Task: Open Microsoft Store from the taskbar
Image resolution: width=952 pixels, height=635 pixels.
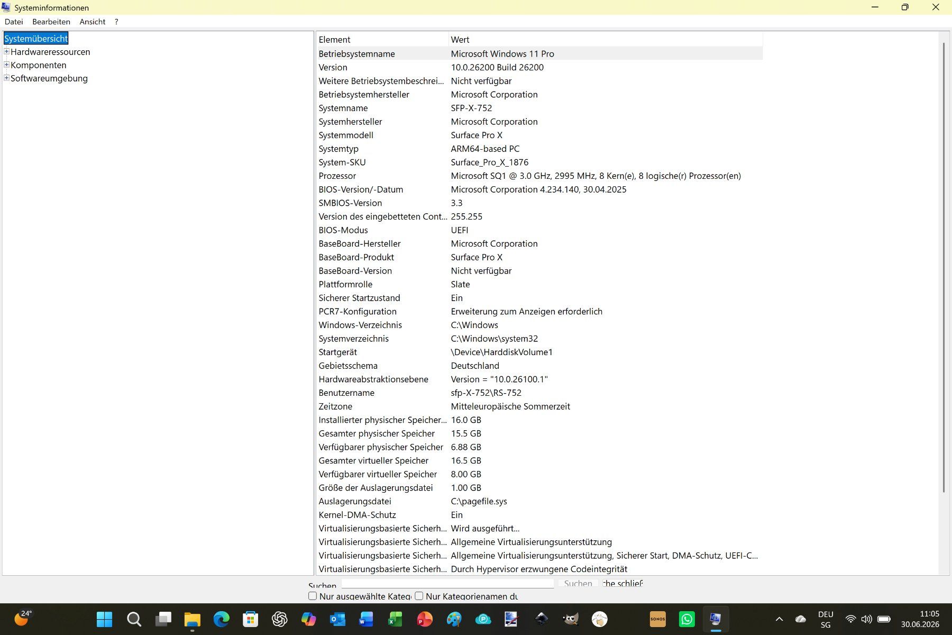Action: (x=251, y=619)
